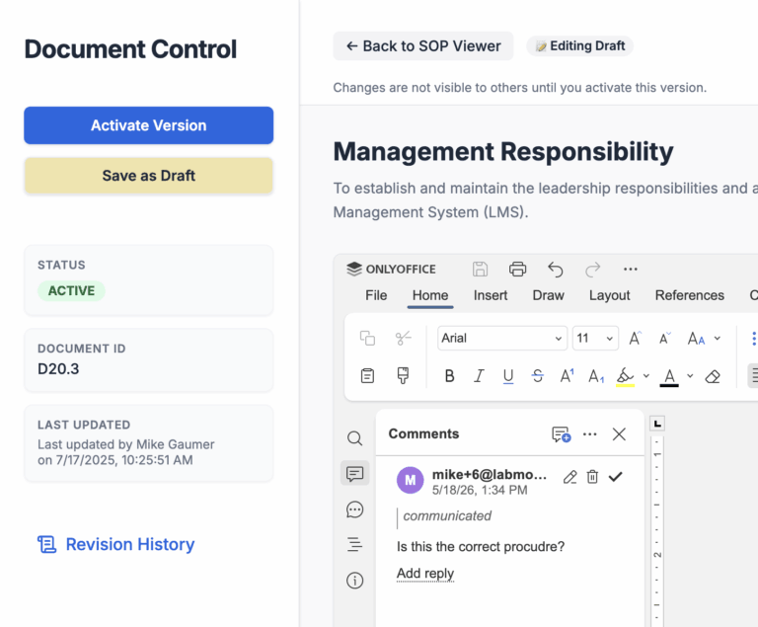The image size is (758, 627).
Task: Toggle italic formatting
Action: 479,375
